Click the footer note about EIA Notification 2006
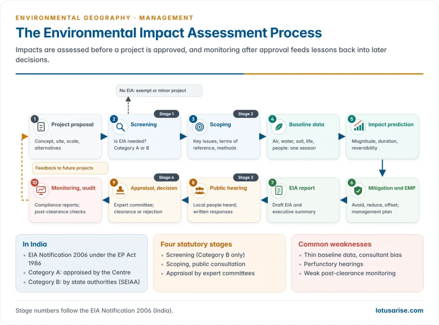The image size is (439, 325). pyautogui.click(x=94, y=311)
